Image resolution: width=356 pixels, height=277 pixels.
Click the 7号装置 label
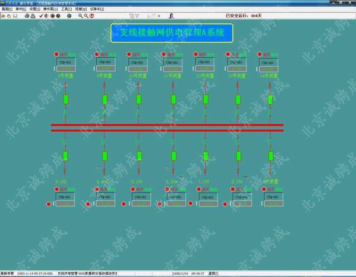point(271,182)
